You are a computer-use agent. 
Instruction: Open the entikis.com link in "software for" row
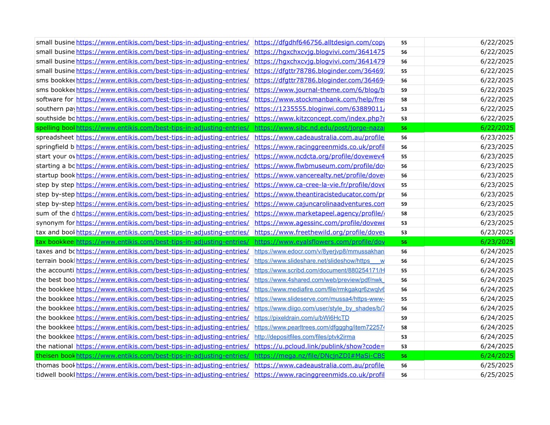click(162, 99)
